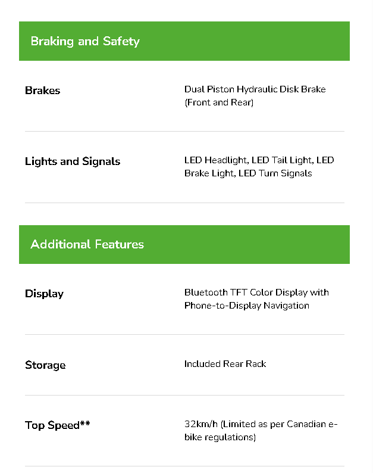373x473 pixels.
Task: Click the LED Turn Signals text
Action: click(x=275, y=173)
